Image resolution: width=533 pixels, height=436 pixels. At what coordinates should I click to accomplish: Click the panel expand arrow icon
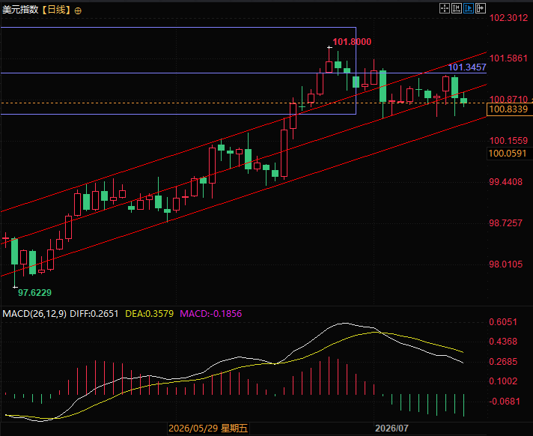pos(481,8)
